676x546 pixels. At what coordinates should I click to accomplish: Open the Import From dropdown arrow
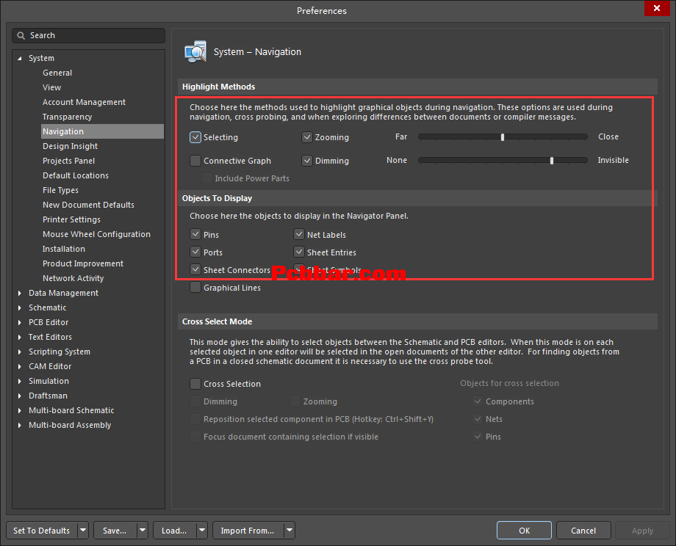coord(290,531)
